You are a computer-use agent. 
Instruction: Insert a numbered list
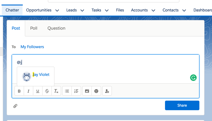pos(76,91)
